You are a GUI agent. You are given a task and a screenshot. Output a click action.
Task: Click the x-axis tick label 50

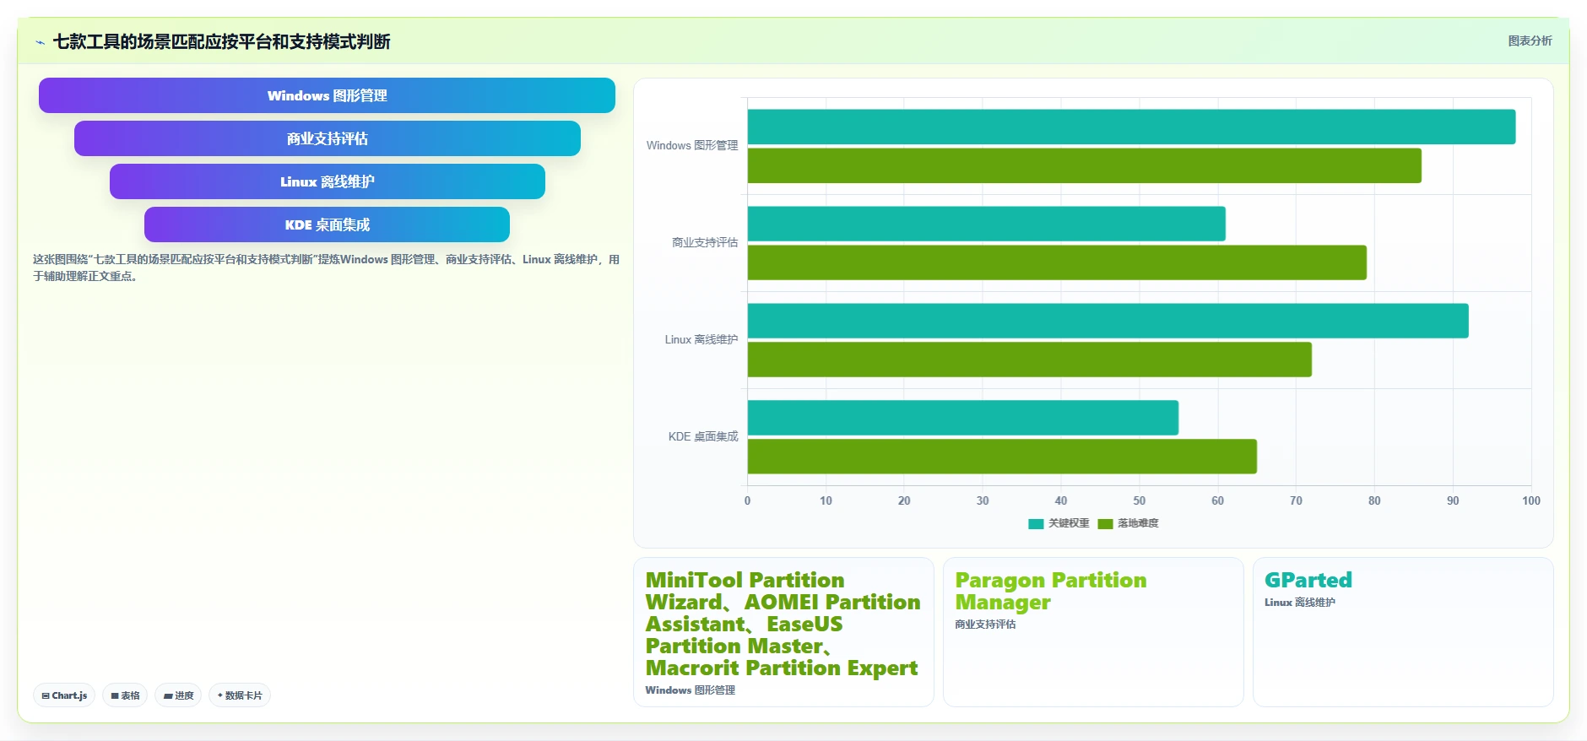click(x=1140, y=500)
